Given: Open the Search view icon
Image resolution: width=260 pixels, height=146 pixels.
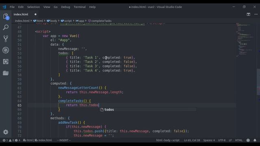Looking at the screenshot, I should (x=6, y=27).
